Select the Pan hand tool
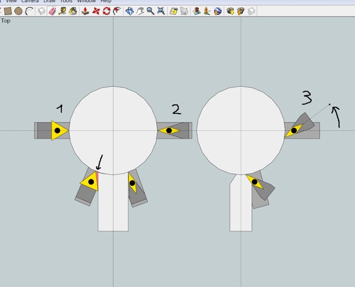This screenshot has width=355, height=287. point(140,11)
